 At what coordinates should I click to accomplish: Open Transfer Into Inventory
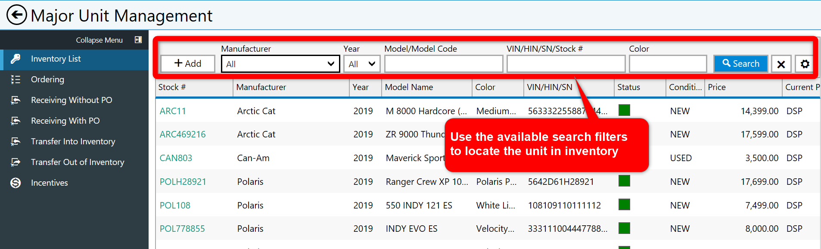[74, 141]
